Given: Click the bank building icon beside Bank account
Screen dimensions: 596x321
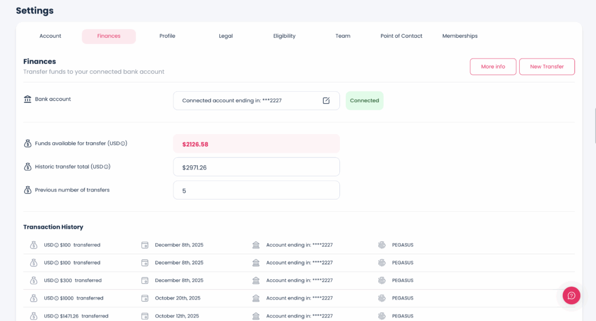Looking at the screenshot, I should 27,99.
